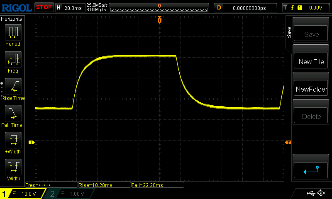Click the vertical Save tab label

pyautogui.click(x=289, y=33)
